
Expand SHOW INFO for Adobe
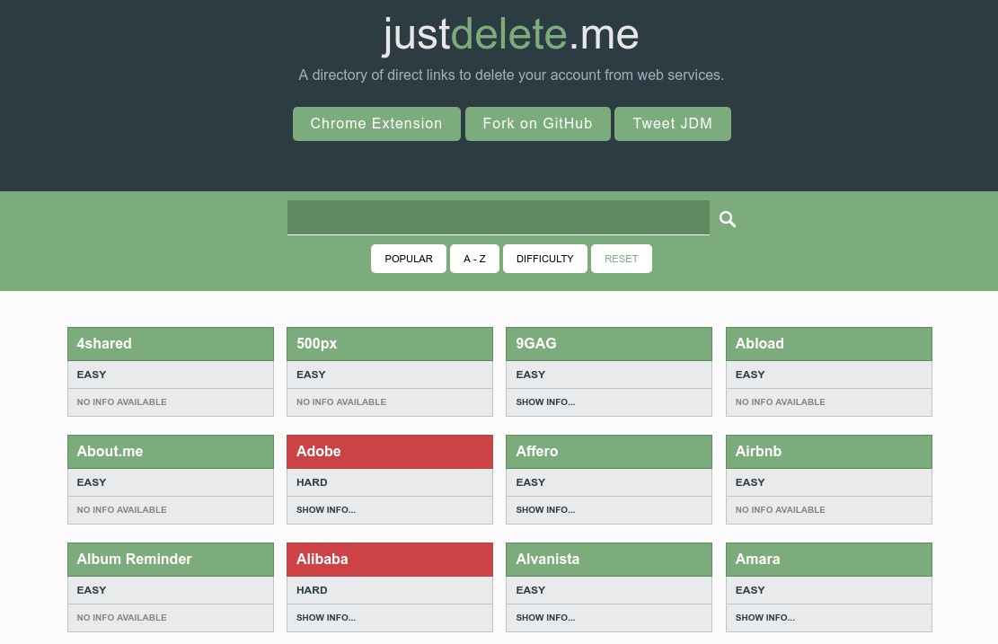(x=325, y=509)
